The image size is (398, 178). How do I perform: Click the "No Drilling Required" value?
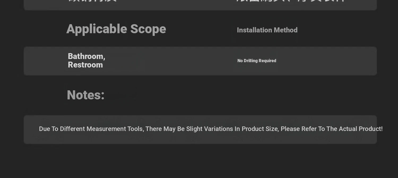click(257, 61)
